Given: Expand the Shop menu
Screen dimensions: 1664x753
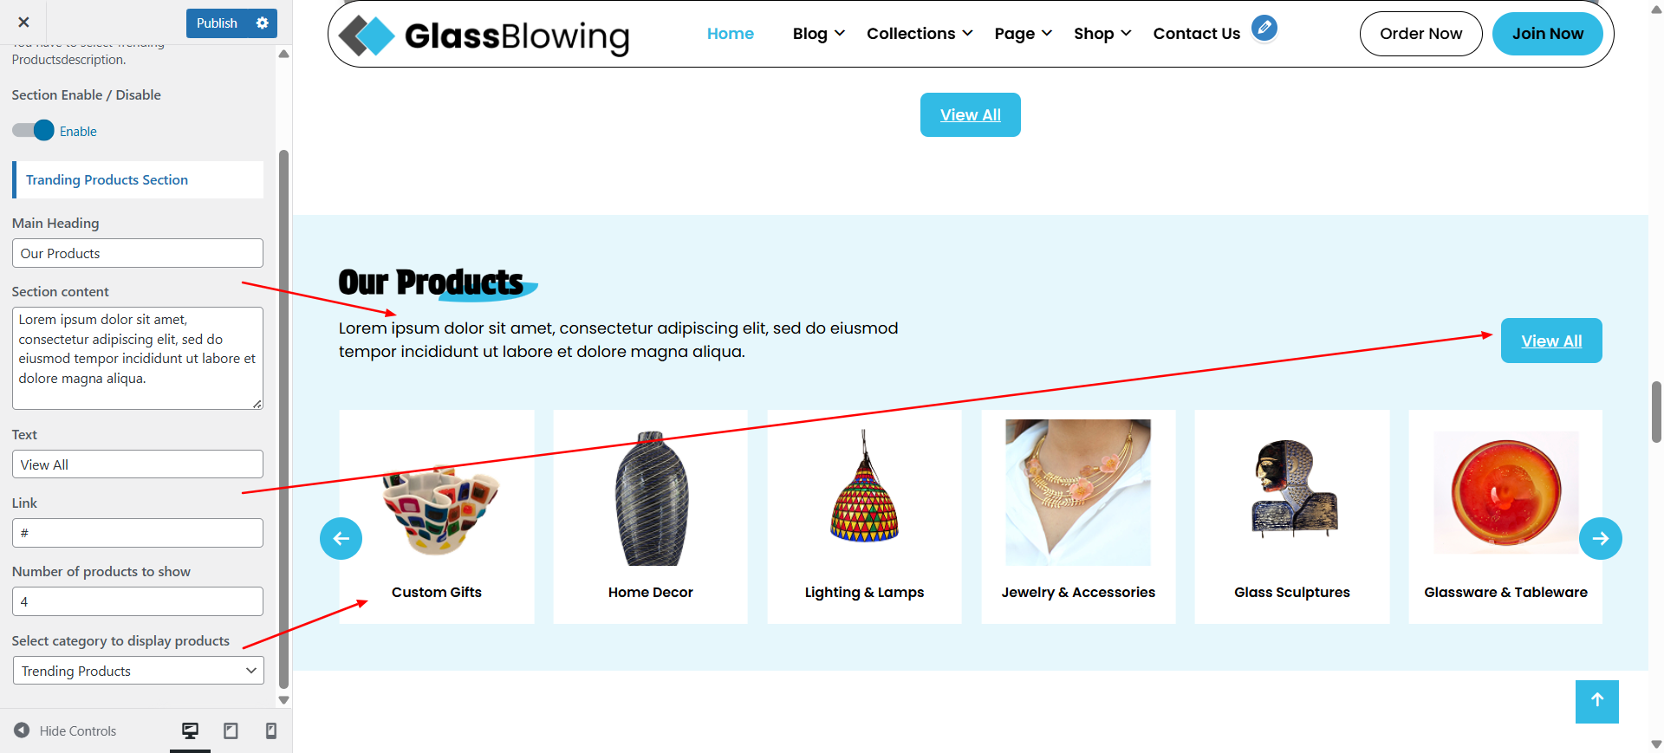Looking at the screenshot, I should pos(1102,34).
